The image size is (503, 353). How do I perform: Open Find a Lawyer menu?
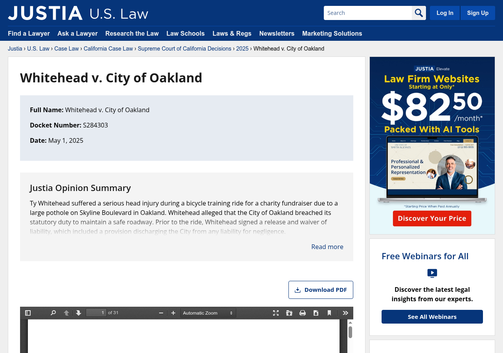[x=29, y=34]
